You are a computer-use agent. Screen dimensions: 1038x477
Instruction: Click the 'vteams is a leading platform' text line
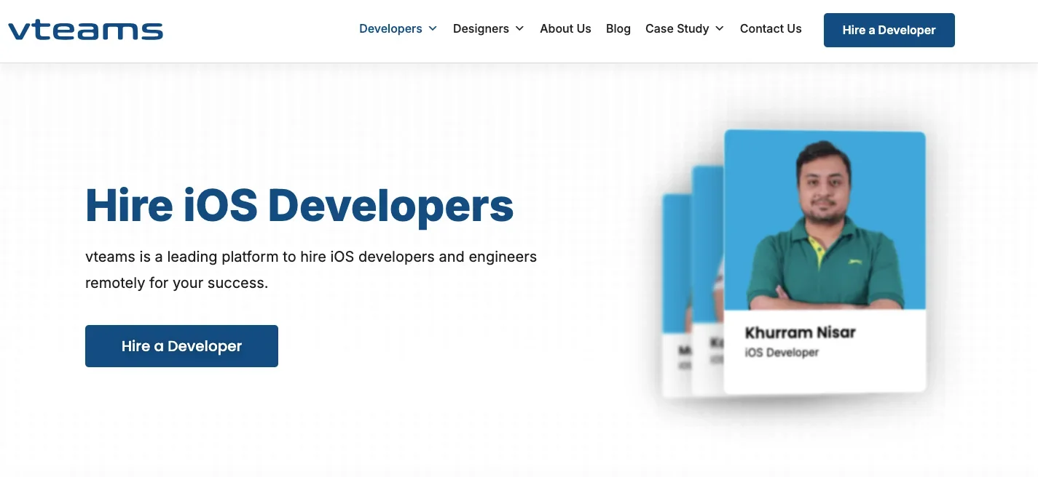311,257
